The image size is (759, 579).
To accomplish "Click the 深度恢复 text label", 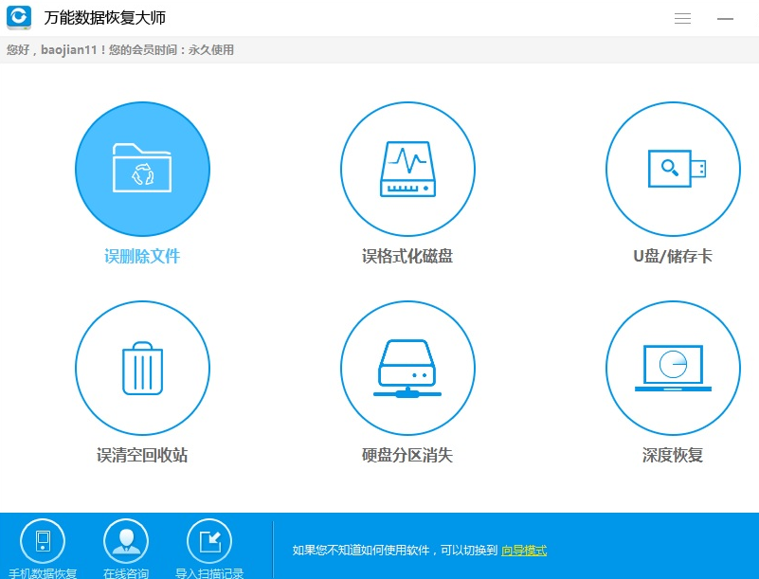I will 673,456.
